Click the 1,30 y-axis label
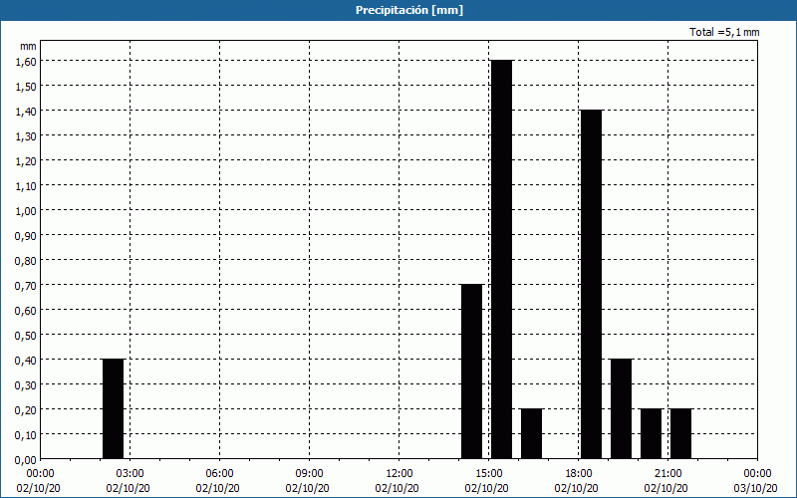 coord(26,136)
